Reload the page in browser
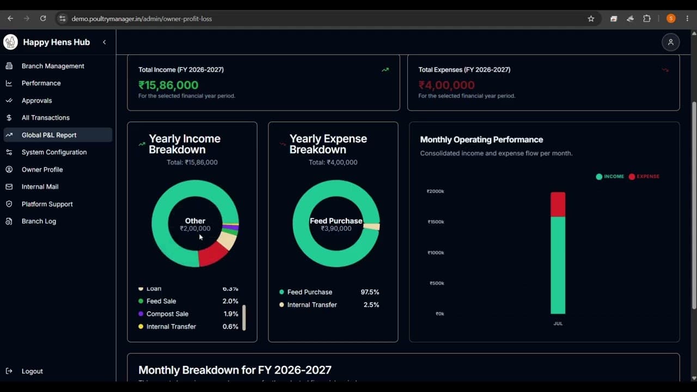 [x=43, y=19]
